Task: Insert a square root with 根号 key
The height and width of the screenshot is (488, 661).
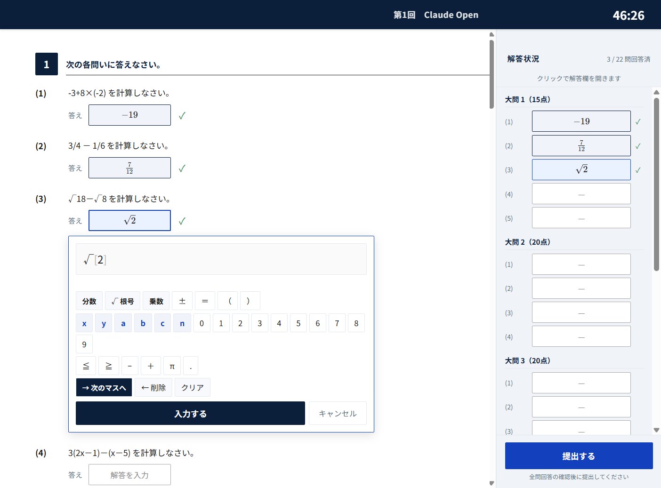Action: pos(122,301)
